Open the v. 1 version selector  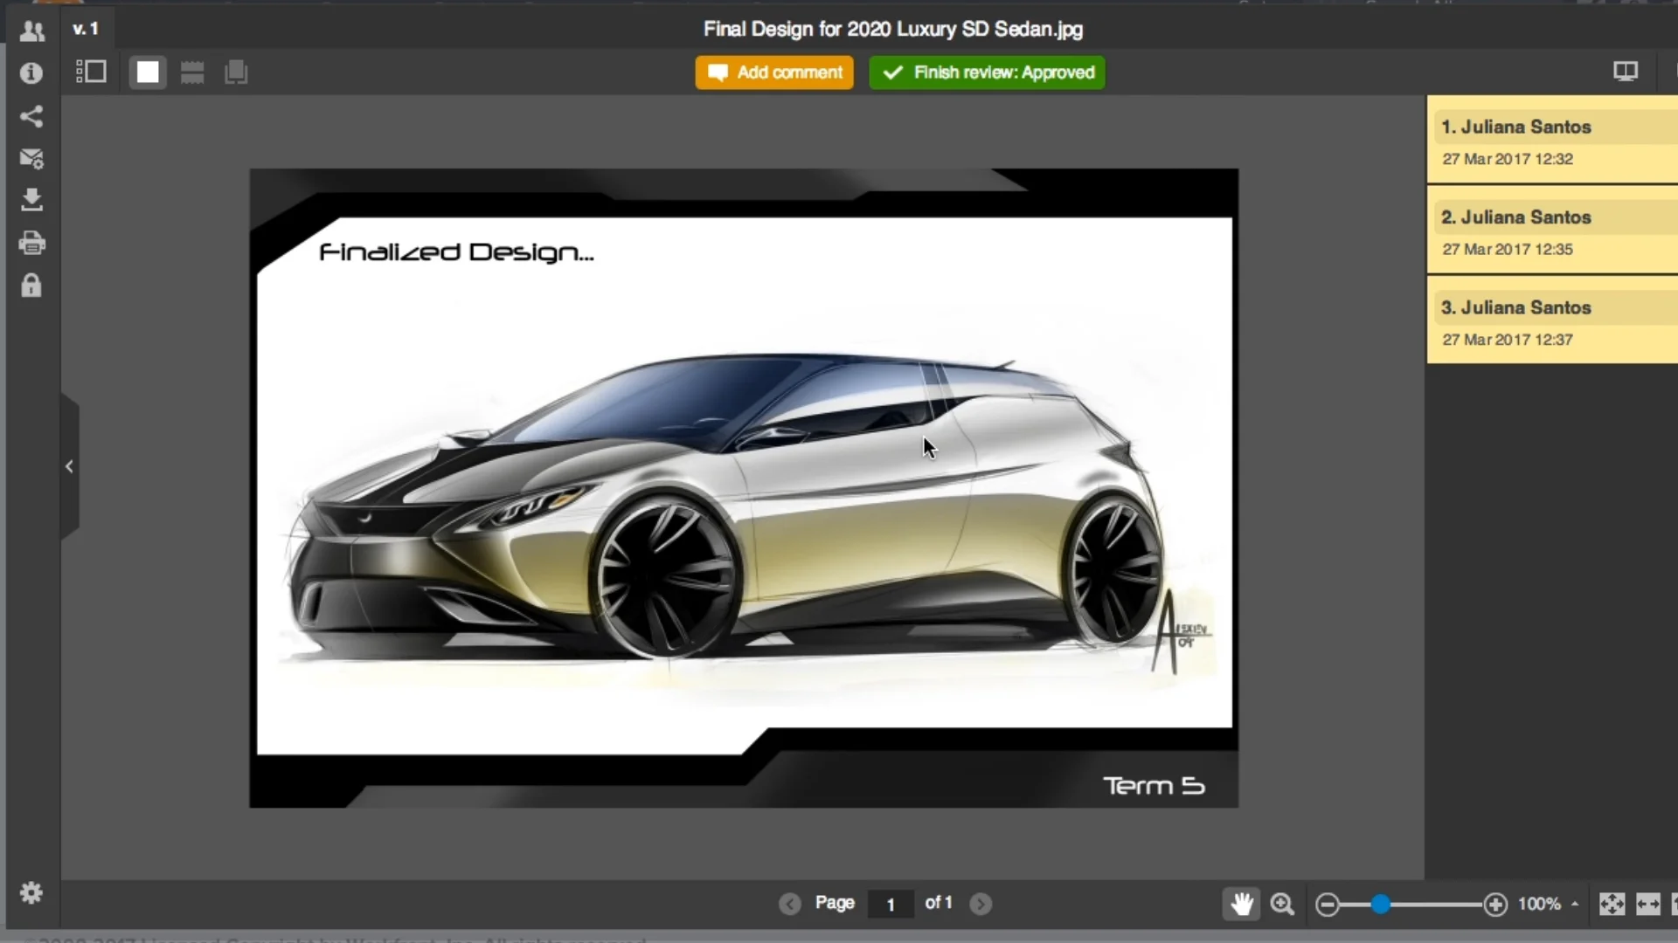(86, 29)
